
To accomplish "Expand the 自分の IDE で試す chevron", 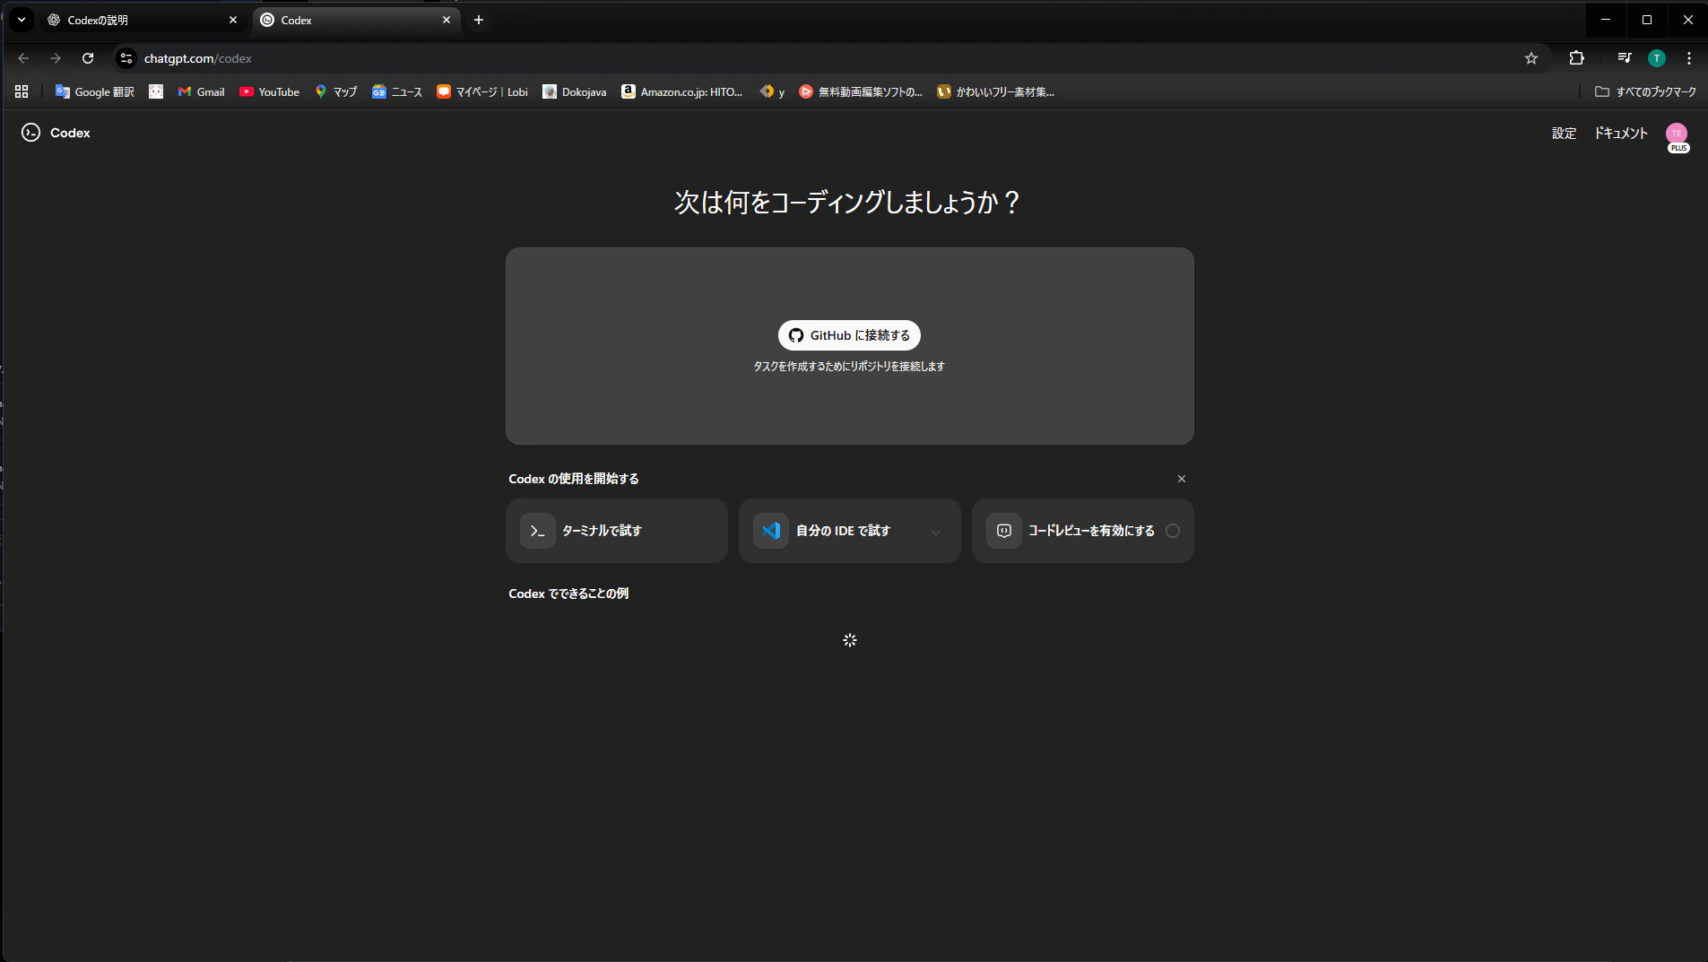I will [x=936, y=532].
